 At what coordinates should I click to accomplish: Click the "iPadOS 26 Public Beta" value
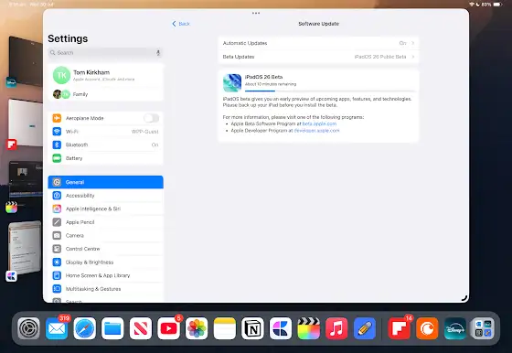pos(380,57)
